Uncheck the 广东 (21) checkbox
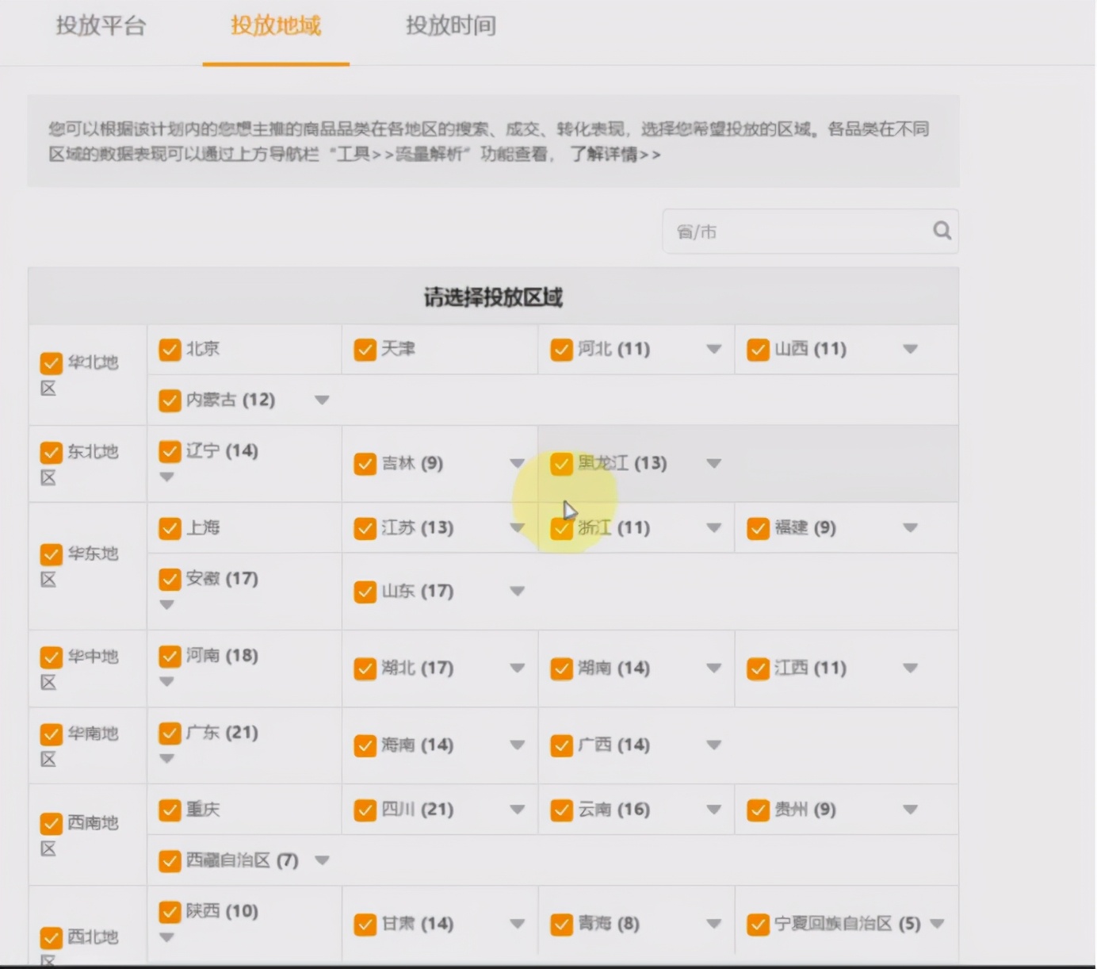The image size is (1097, 969). pyautogui.click(x=170, y=733)
